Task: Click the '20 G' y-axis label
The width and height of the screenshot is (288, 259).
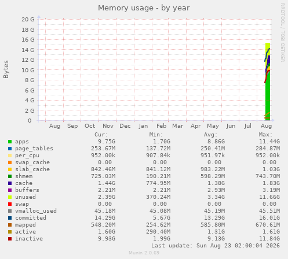Action: pyautogui.click(x=28, y=20)
